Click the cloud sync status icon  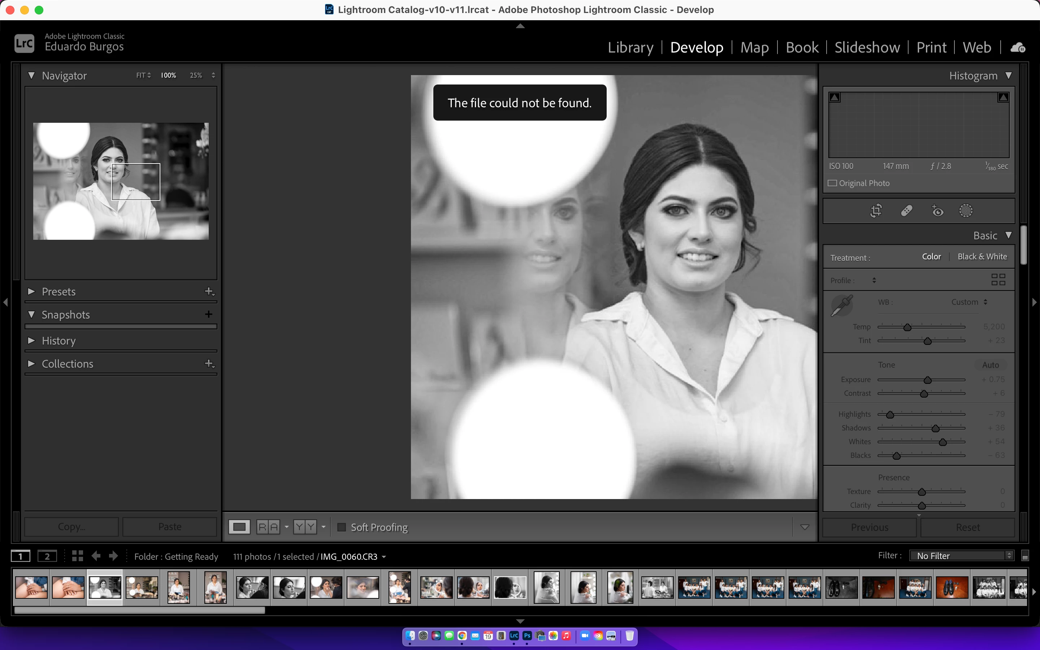1018,47
